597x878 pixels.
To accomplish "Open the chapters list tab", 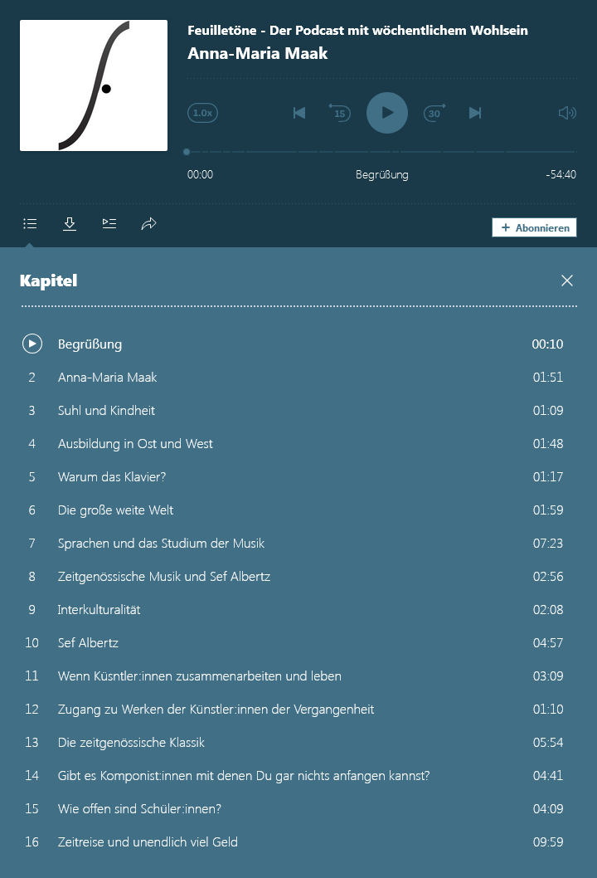I will point(30,224).
